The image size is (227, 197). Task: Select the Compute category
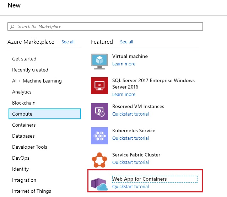(45, 114)
